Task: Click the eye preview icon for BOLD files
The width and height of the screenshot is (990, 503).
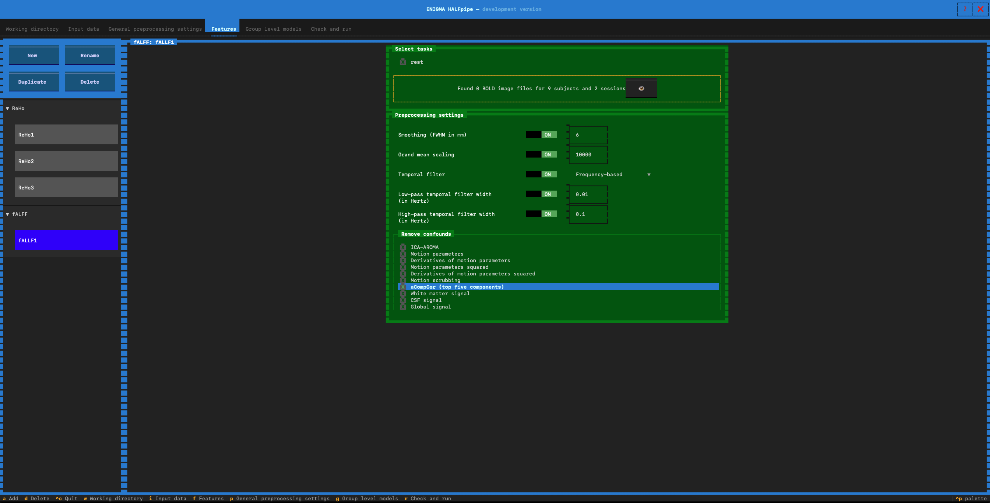Action: pos(641,88)
